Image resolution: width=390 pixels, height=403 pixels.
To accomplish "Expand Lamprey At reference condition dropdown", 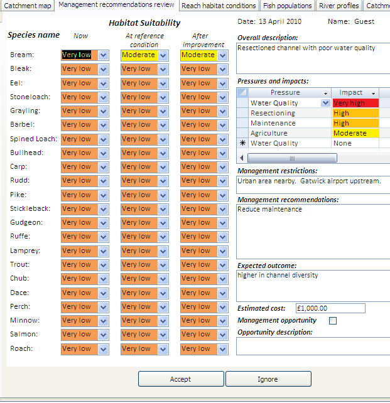I will [163, 251].
